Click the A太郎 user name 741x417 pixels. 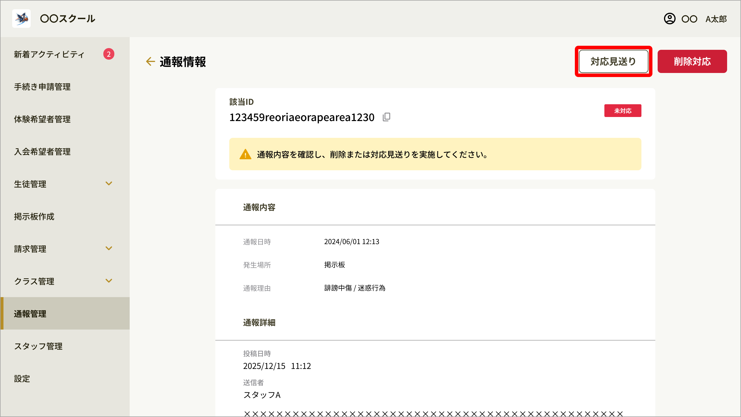(x=716, y=19)
